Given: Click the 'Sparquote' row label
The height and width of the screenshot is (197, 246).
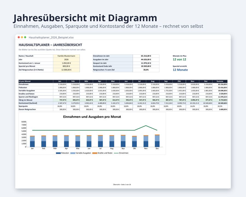Looking at the screenshot, I should tap(23, 106).
